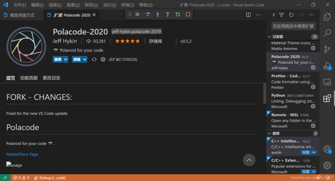Open install dropdown for C++ Intellisense
The height and width of the screenshot is (181, 335).
tap(314, 152)
